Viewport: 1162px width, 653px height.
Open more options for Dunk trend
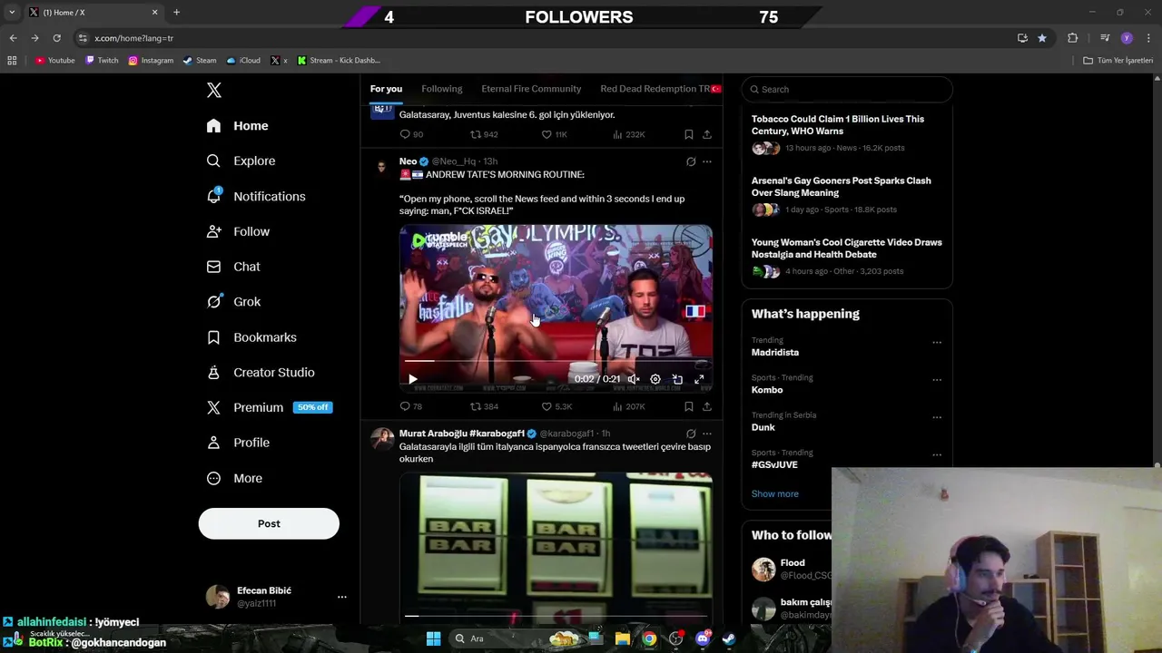point(937,417)
